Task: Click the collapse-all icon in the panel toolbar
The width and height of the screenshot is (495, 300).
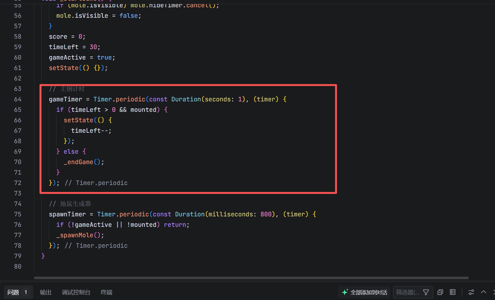Action: point(440,292)
